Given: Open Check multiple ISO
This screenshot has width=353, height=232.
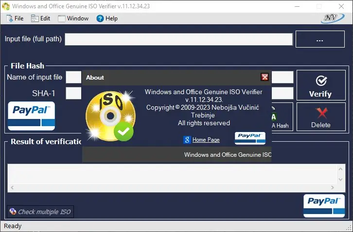Looking at the screenshot, I should coord(40,212).
